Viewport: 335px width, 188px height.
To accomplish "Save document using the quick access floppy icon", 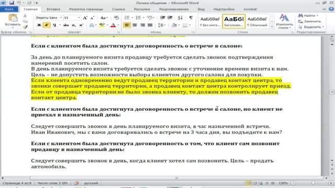I will click(x=12, y=3).
